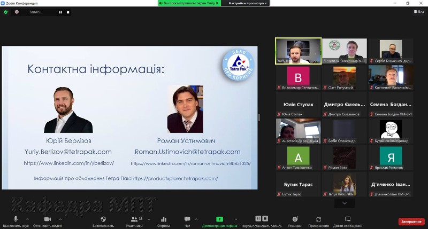The width and height of the screenshot is (428, 229).
Task: Stop recording via bottom toolbar stop icon
Action: point(265,219)
